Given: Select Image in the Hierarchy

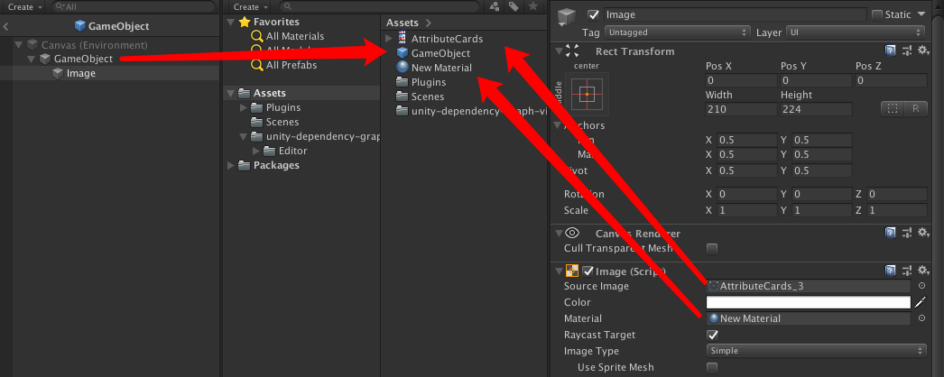Looking at the screenshot, I should (x=80, y=73).
